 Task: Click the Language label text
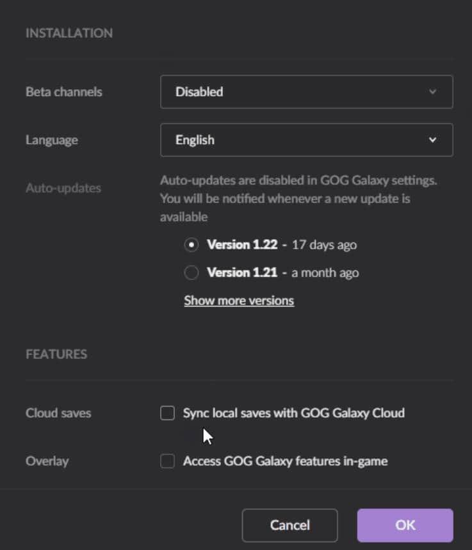click(x=51, y=140)
